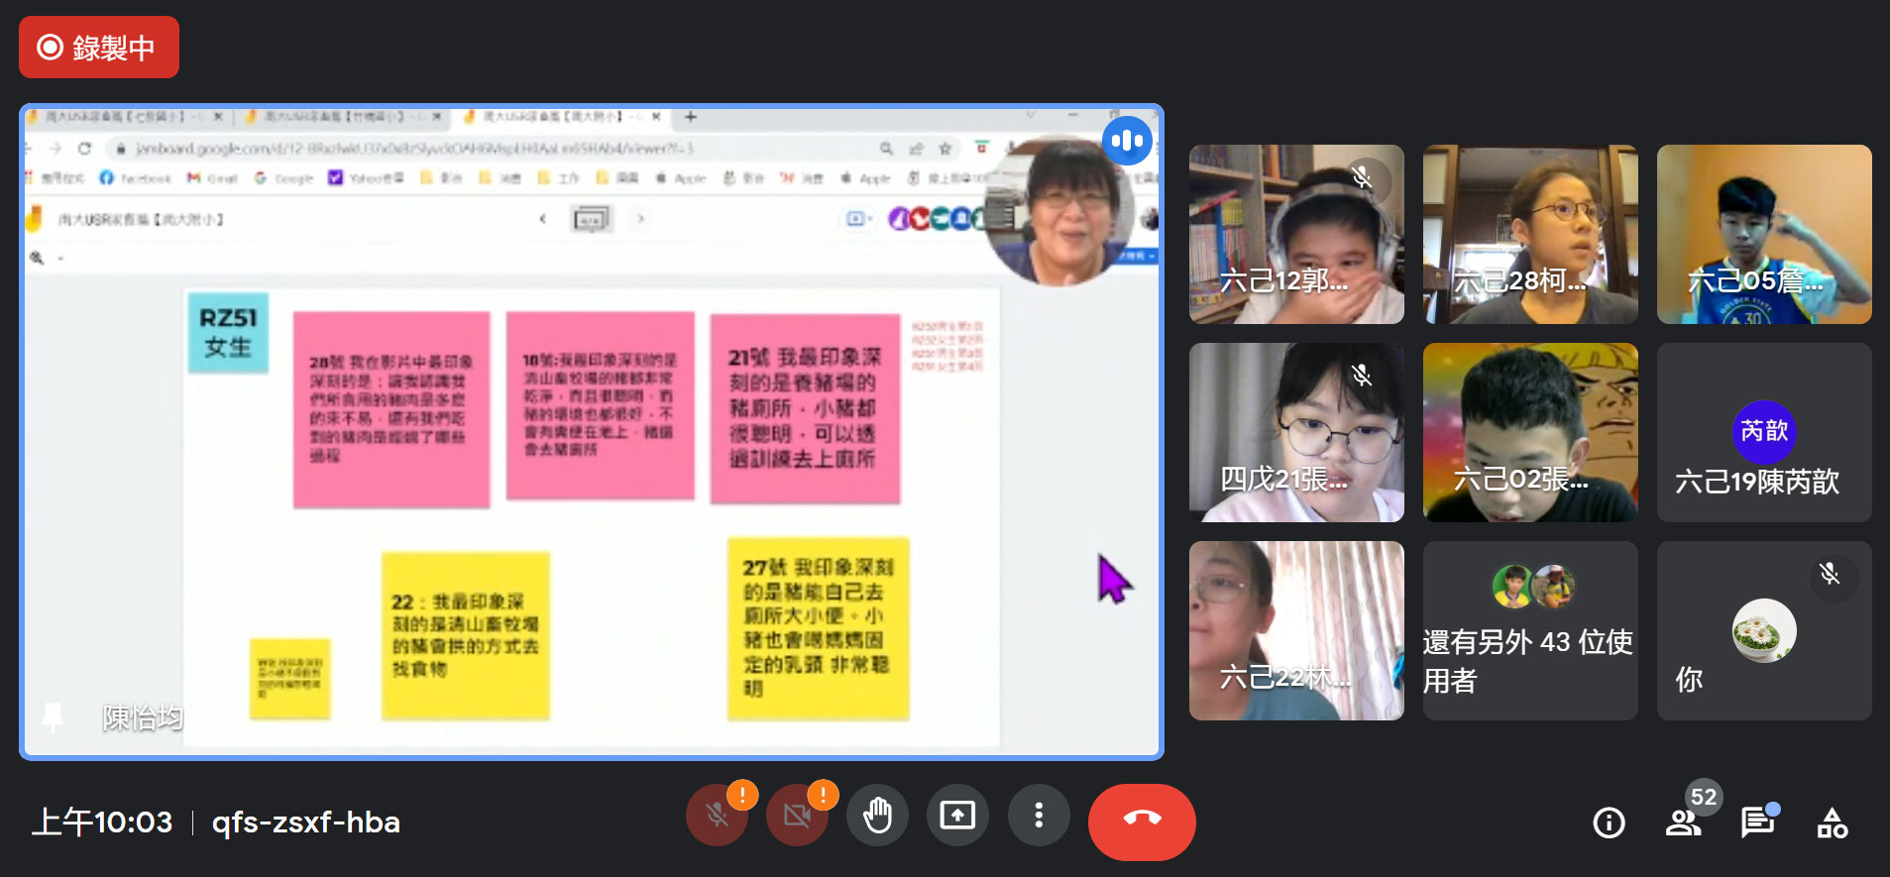Click the meeting code qfs-zsxf-hba
The width and height of the screenshot is (1890, 877).
(x=306, y=822)
